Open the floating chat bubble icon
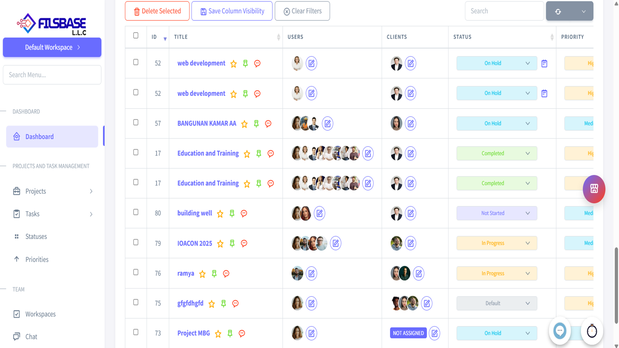The height and width of the screenshot is (348, 619). click(560, 331)
